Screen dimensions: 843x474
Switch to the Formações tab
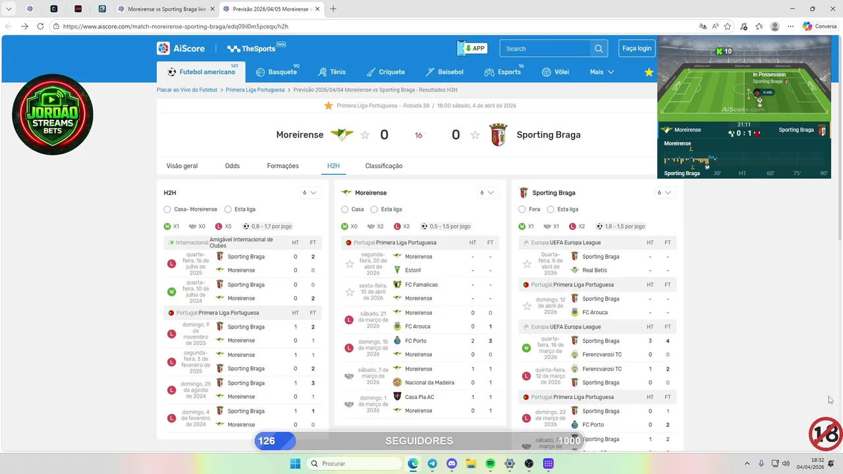(x=283, y=166)
